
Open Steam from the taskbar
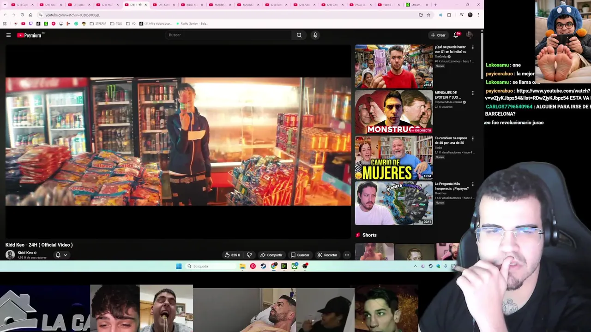[263, 266]
